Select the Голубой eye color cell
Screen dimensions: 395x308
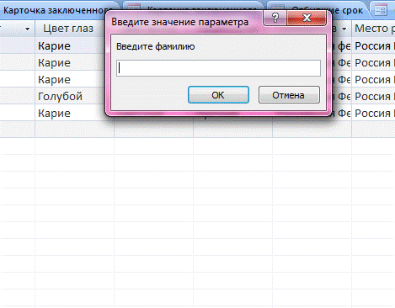74,96
